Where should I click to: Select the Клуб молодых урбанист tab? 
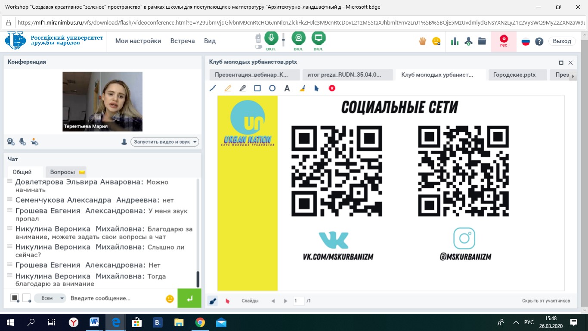440,75
